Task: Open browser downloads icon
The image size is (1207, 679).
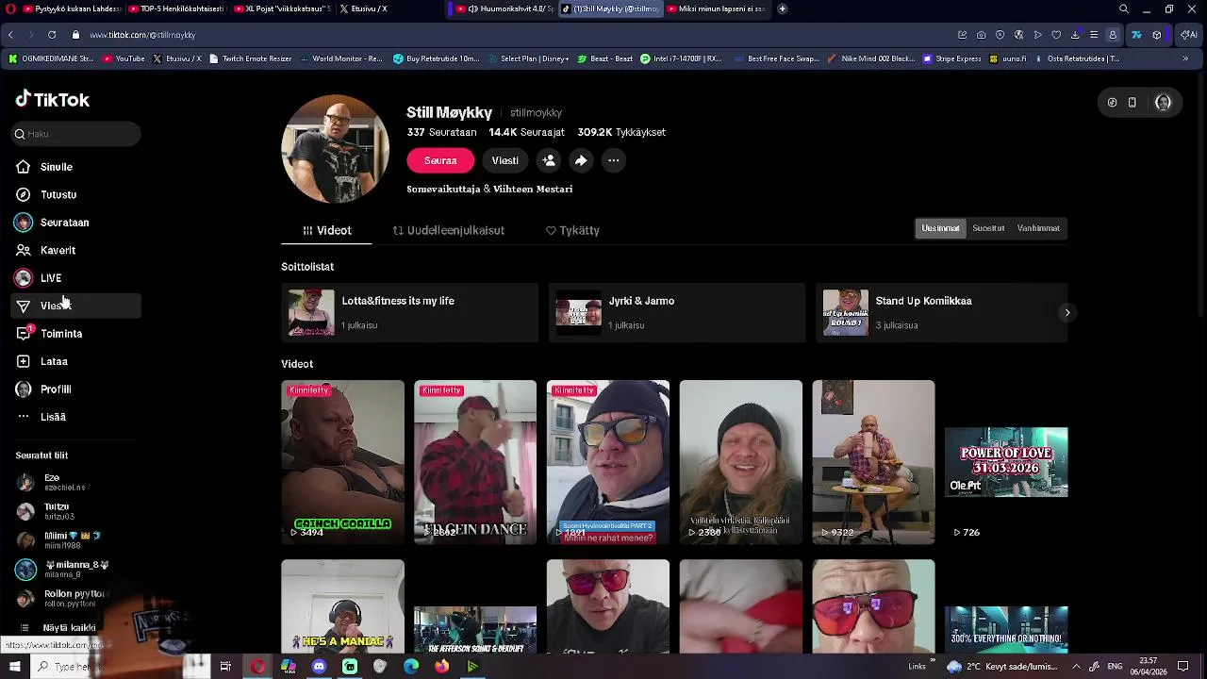Action: [x=1075, y=35]
